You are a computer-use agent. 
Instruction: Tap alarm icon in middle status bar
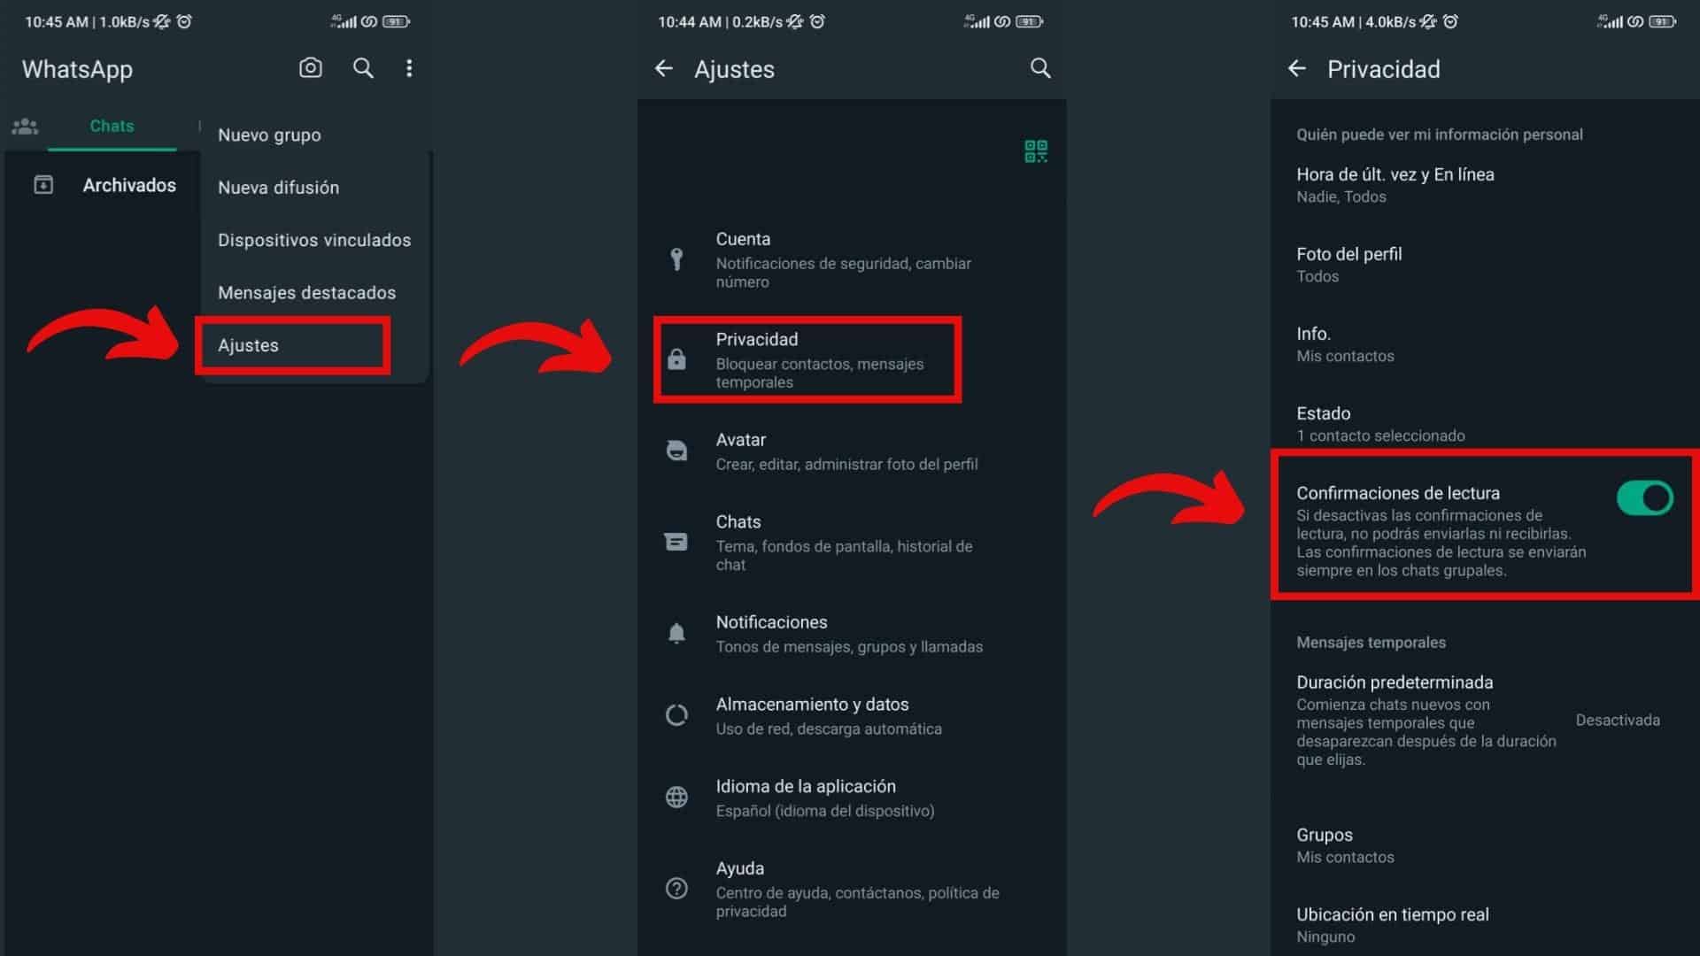coord(817,21)
